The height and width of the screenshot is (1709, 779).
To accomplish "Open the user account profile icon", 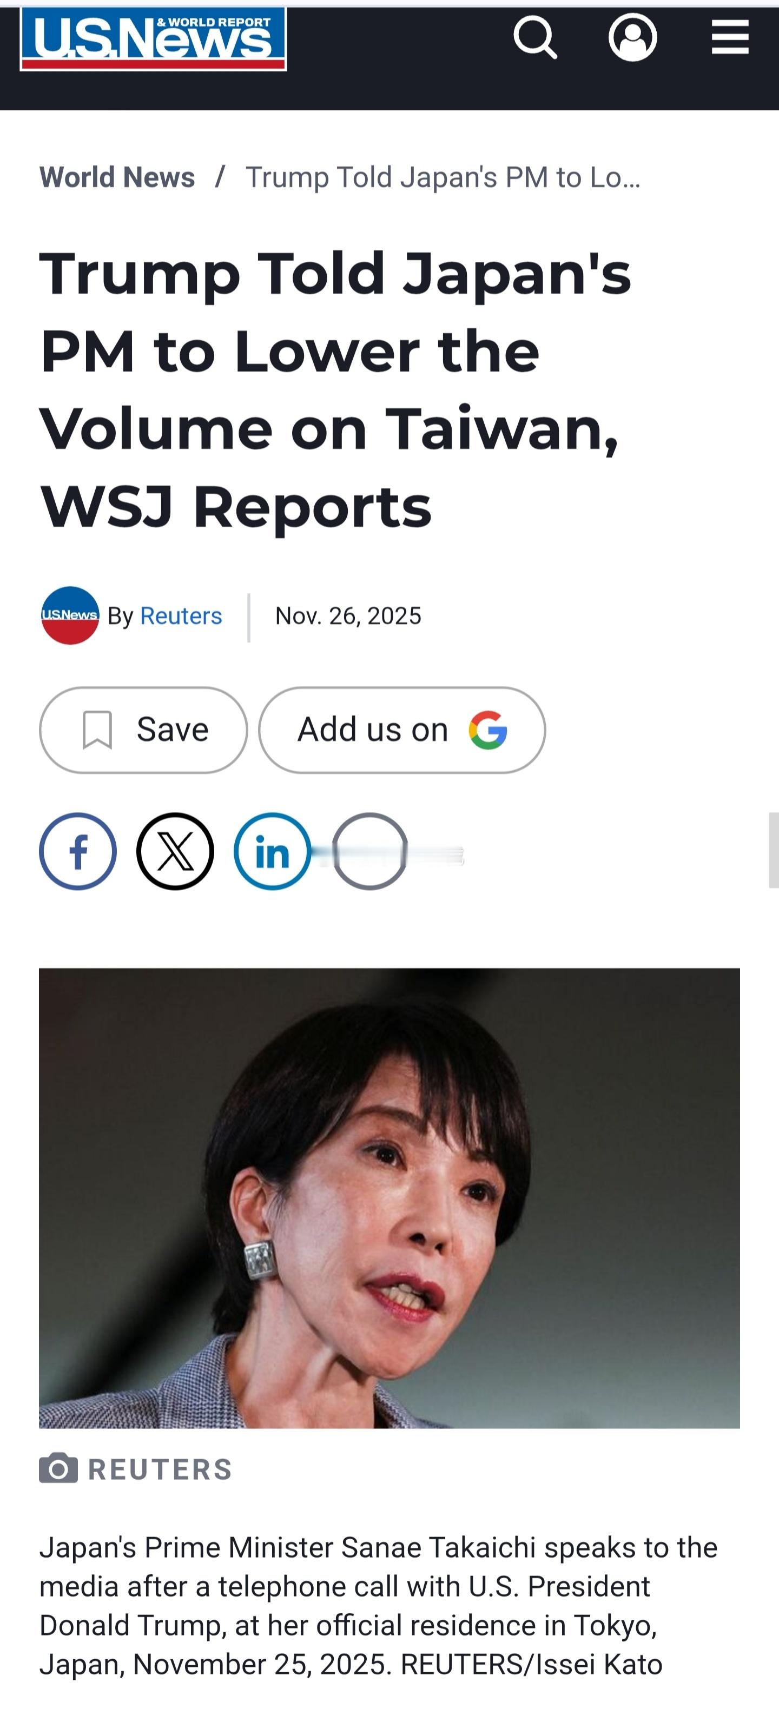I will [632, 37].
